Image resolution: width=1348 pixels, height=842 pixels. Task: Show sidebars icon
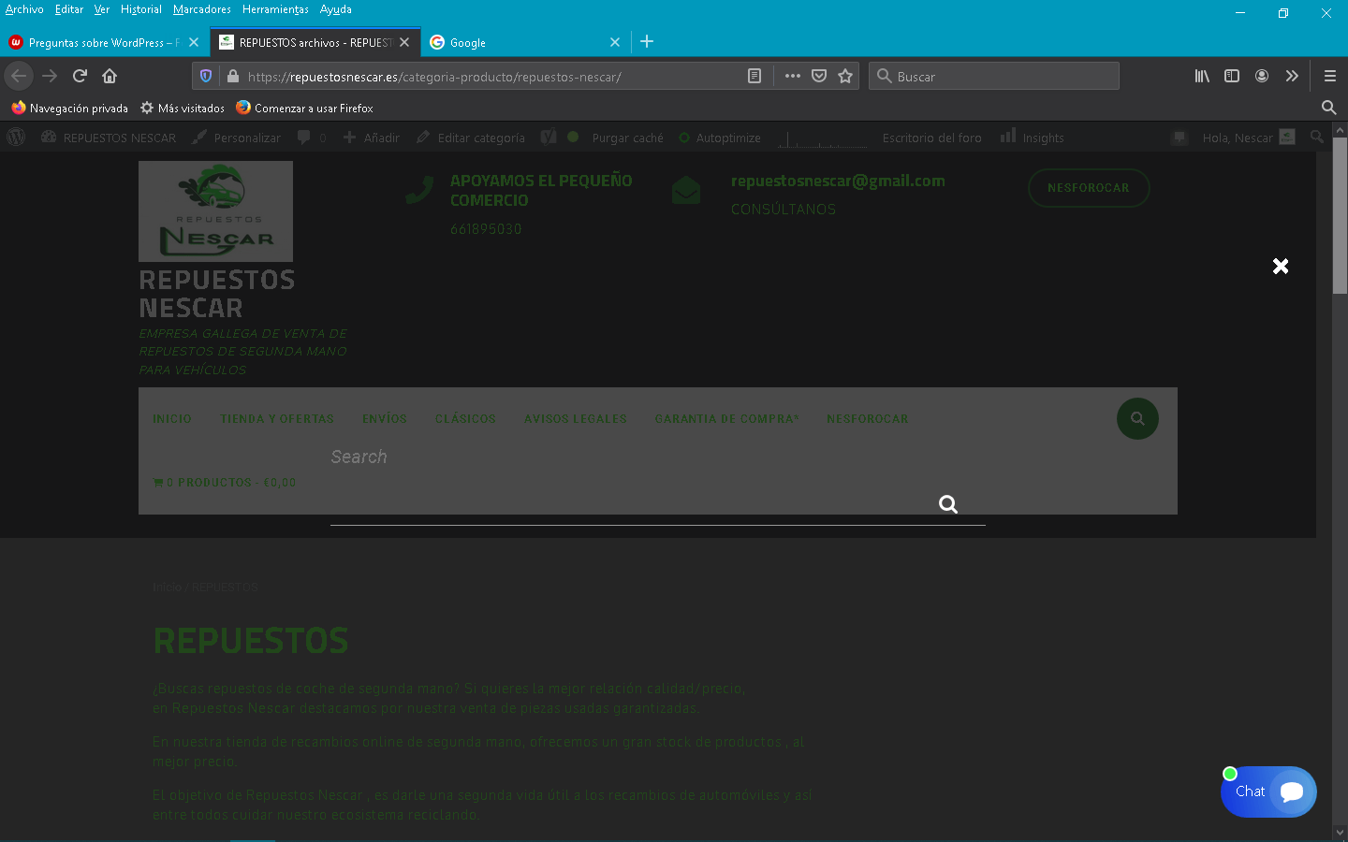[1232, 76]
